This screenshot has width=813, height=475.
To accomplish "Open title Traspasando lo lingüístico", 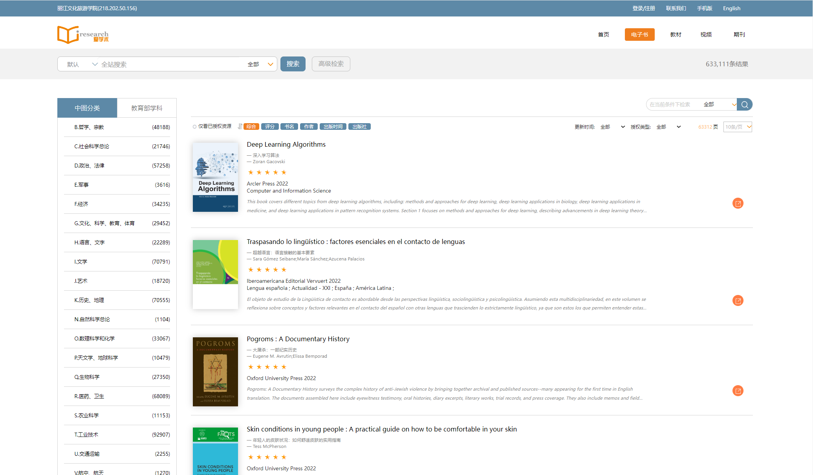I will pyautogui.click(x=356, y=242).
